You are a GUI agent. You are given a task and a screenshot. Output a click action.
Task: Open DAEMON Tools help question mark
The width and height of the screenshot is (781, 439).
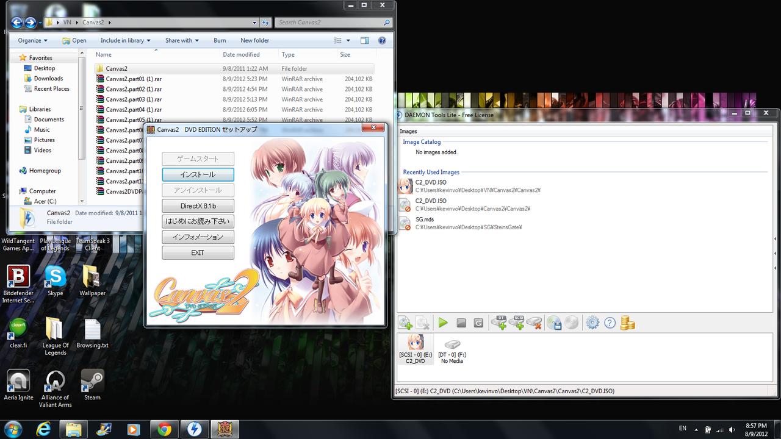(610, 323)
